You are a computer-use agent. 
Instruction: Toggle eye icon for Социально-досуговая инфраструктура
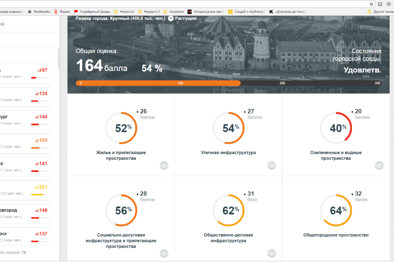click(x=164, y=253)
